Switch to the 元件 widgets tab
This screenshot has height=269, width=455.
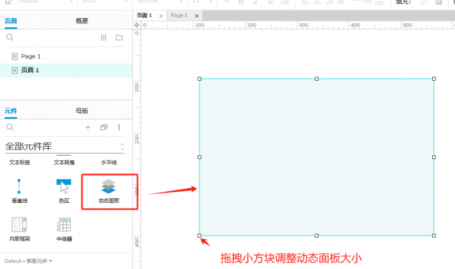tap(11, 111)
